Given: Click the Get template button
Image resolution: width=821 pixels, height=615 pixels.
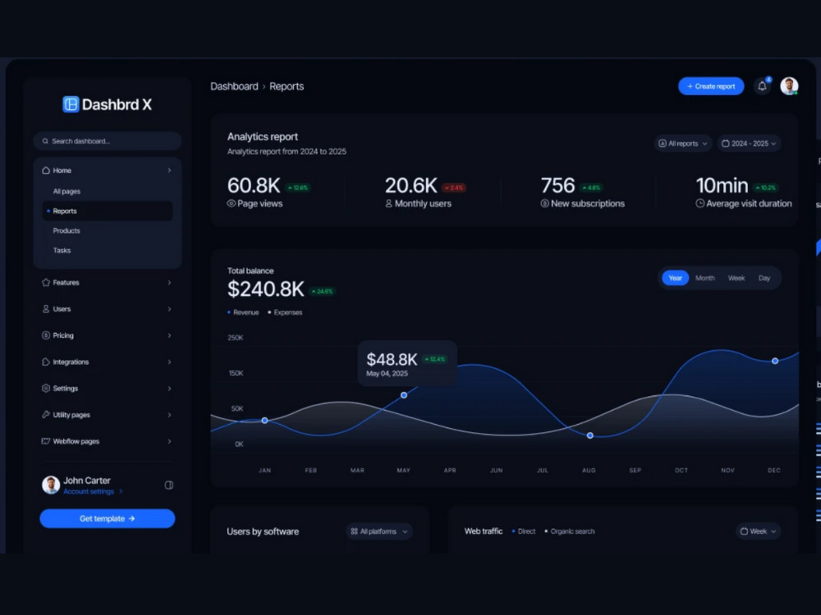Looking at the screenshot, I should pos(108,519).
